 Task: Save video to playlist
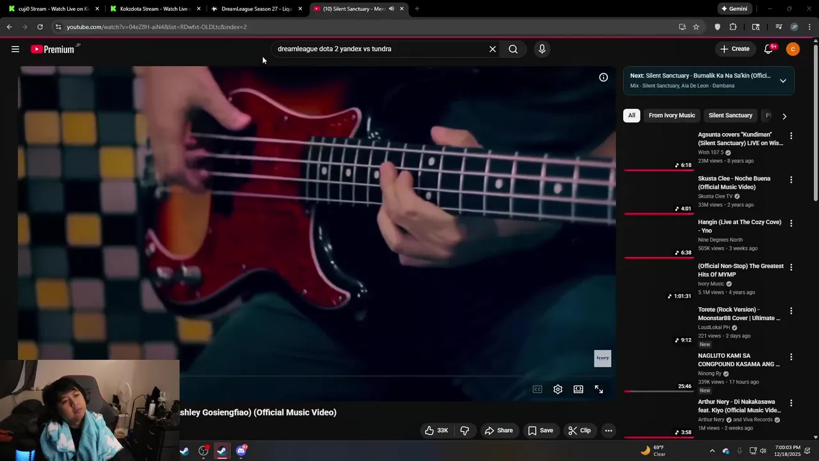[540, 430]
